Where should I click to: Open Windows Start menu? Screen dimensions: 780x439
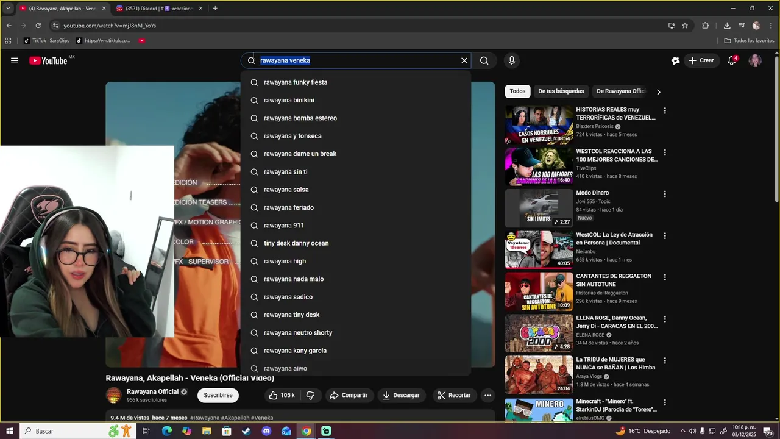coord(9,431)
